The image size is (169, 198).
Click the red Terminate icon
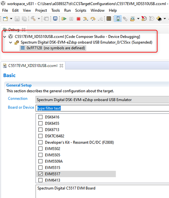pyautogui.click(x=78, y=19)
